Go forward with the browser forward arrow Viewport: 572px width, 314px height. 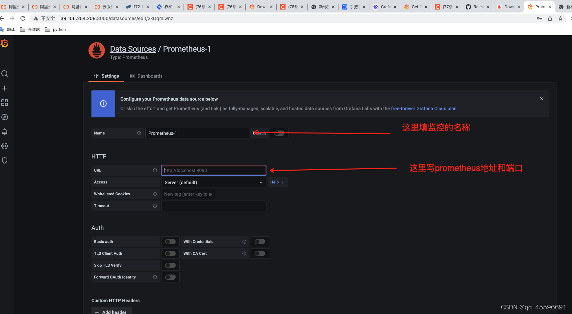click(x=12, y=18)
